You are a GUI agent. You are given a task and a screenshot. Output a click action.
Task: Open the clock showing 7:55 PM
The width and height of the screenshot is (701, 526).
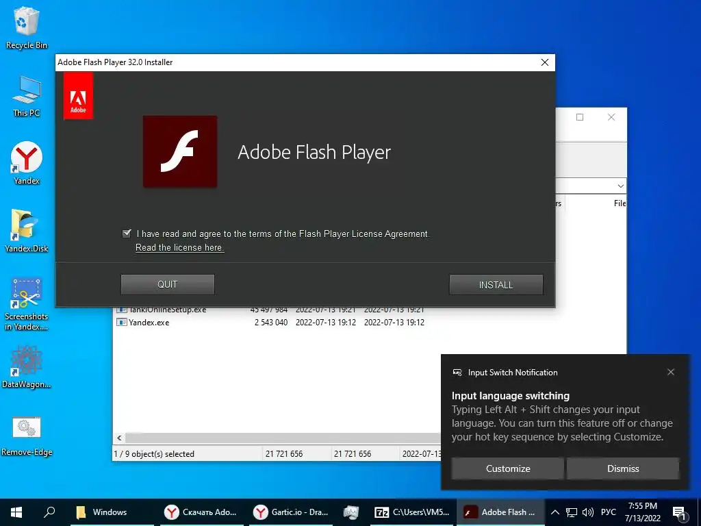coord(642,512)
